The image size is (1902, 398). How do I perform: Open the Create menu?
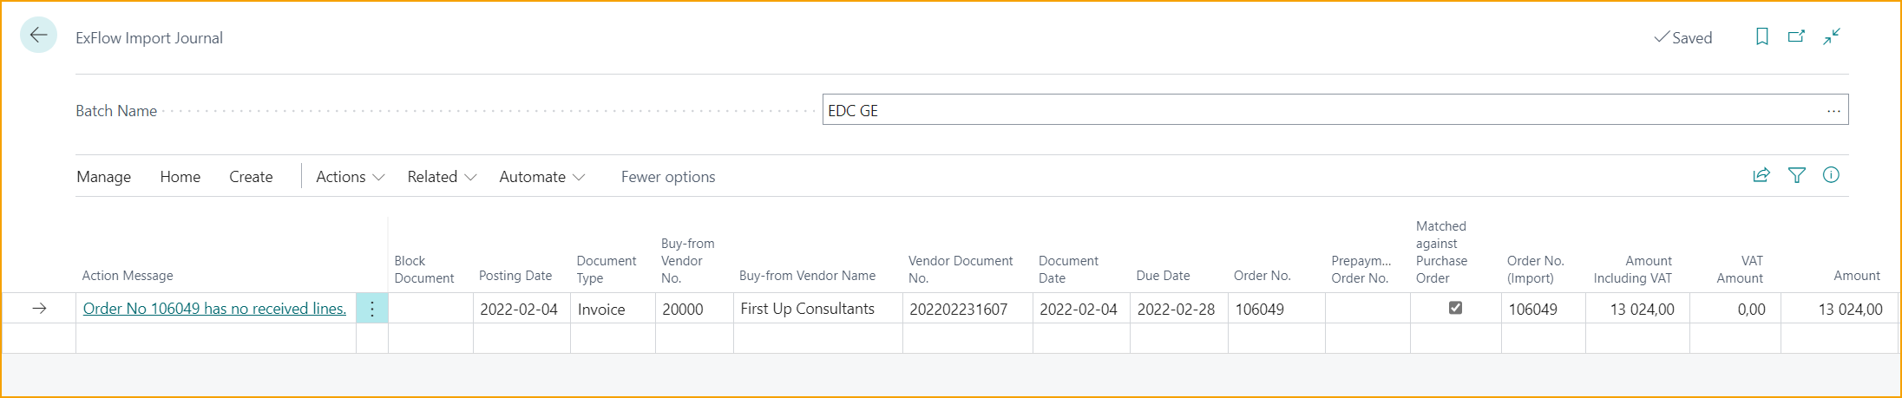(x=251, y=177)
